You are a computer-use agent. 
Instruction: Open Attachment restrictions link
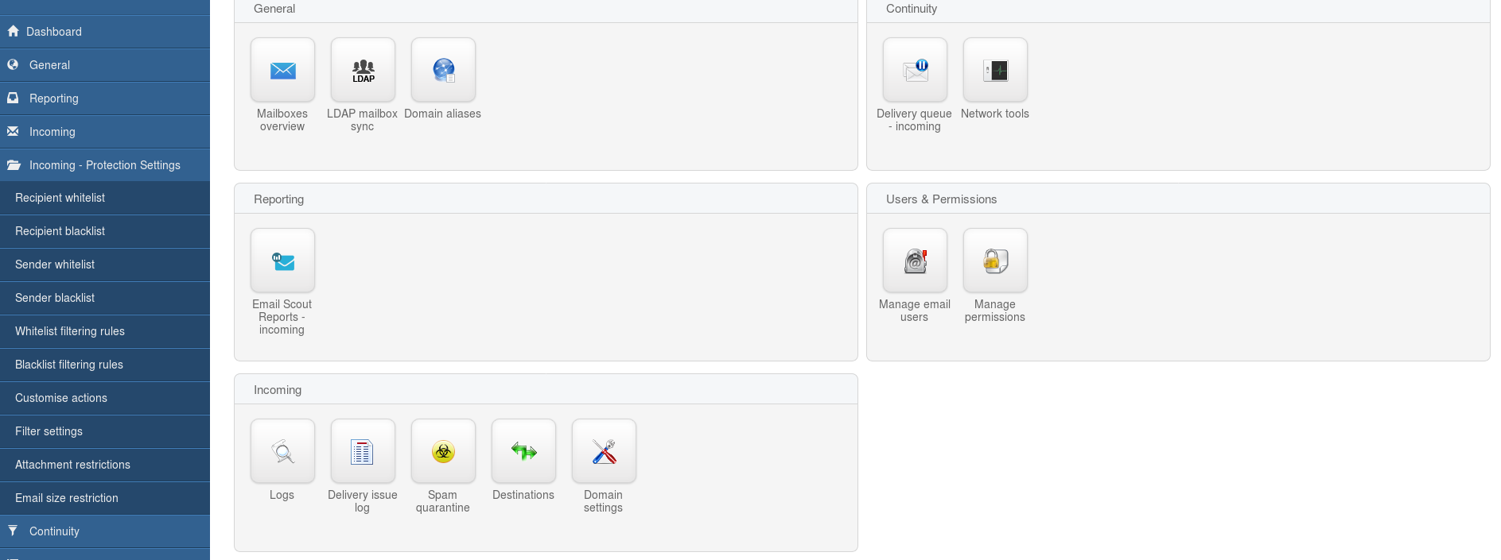coord(105,465)
